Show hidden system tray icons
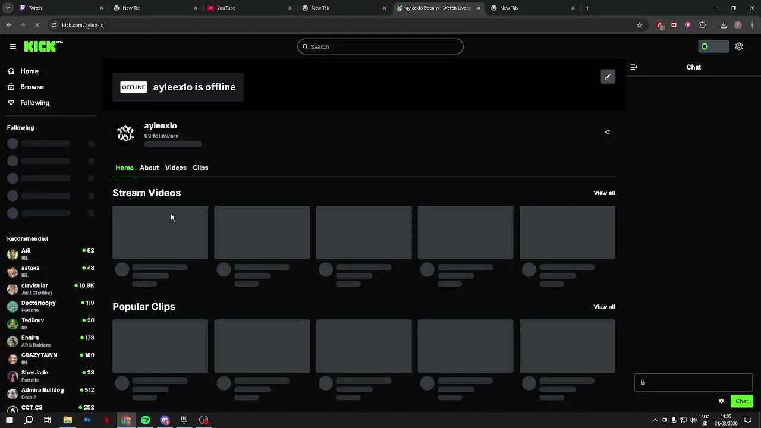 coord(655,420)
